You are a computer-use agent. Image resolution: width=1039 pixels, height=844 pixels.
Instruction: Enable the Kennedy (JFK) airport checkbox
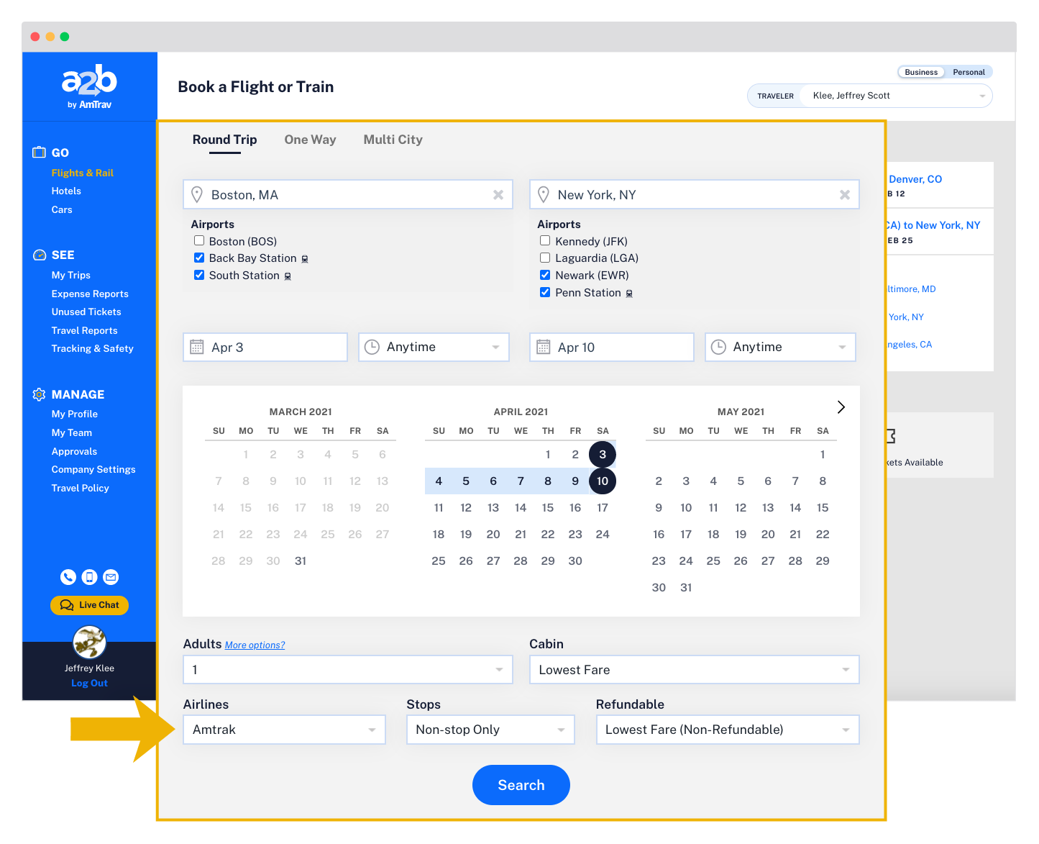tap(545, 241)
